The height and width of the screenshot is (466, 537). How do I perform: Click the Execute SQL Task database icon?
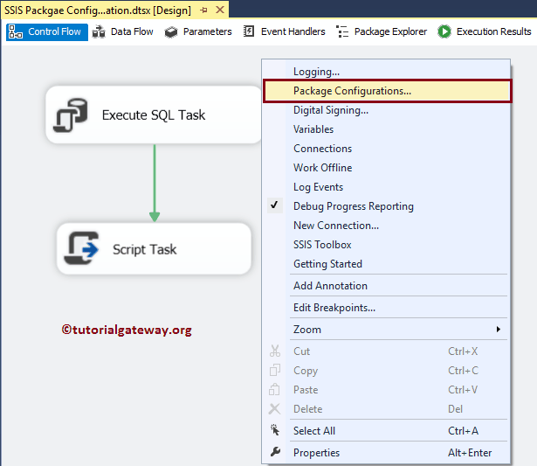[71, 115]
